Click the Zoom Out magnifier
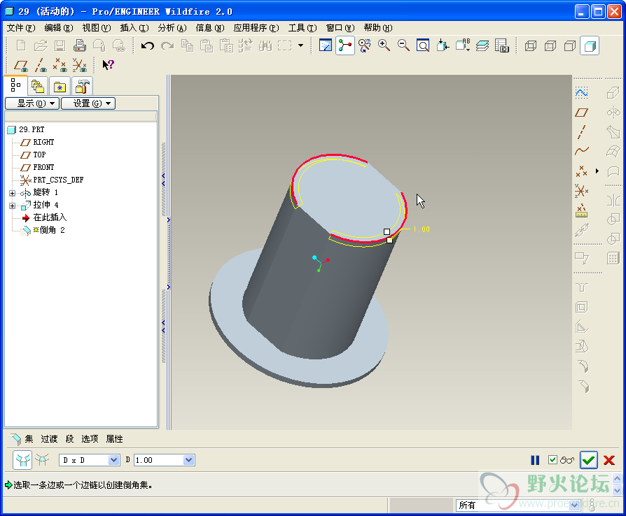 coord(403,46)
